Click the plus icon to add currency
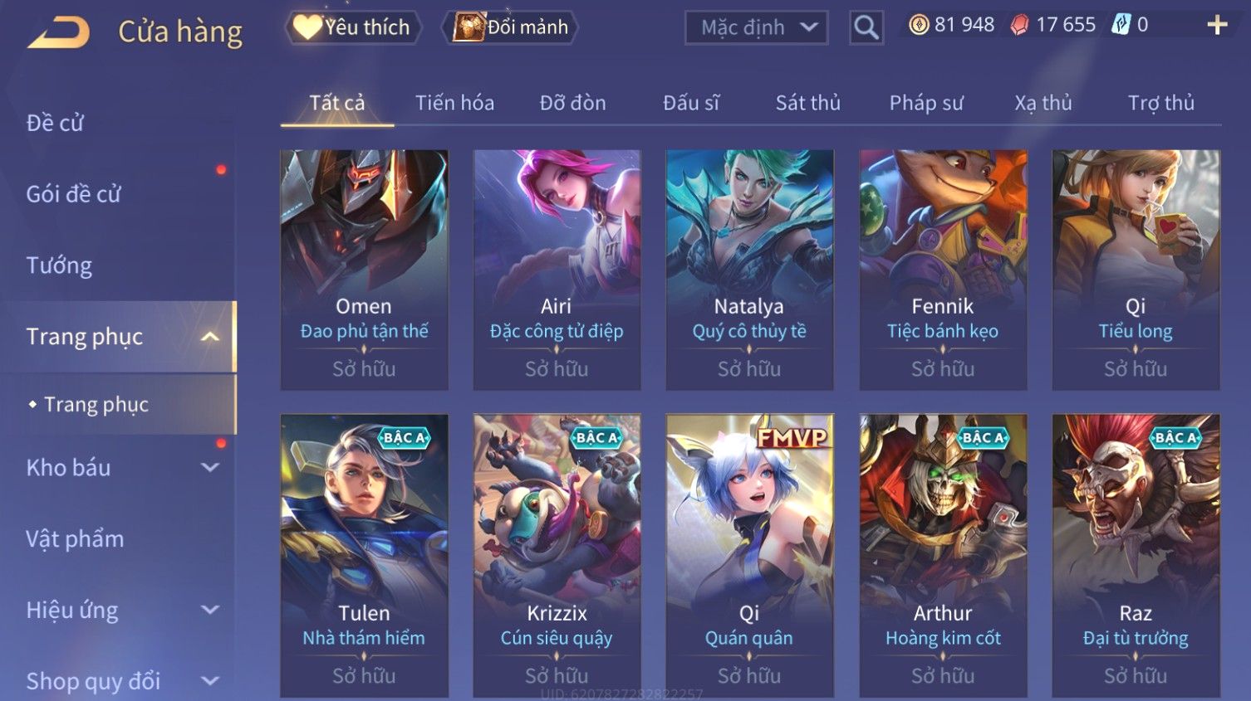 click(1217, 26)
